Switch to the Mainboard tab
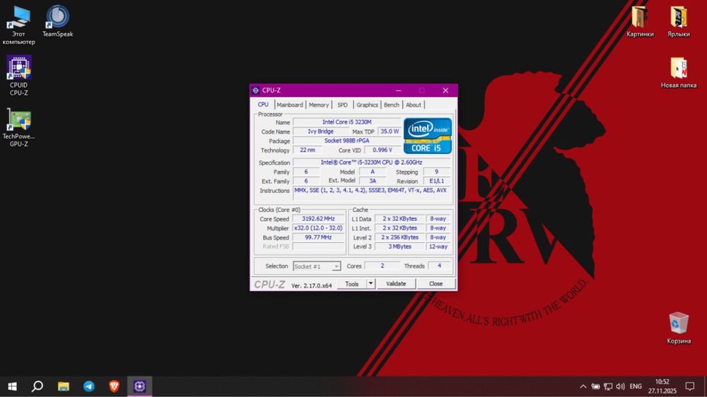The height and width of the screenshot is (397, 707). click(x=290, y=105)
